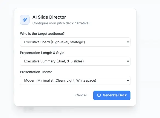160x118 pixels.
Task: Click the 'High-level, strategic' text in the audience field
Action: click(x=68, y=42)
